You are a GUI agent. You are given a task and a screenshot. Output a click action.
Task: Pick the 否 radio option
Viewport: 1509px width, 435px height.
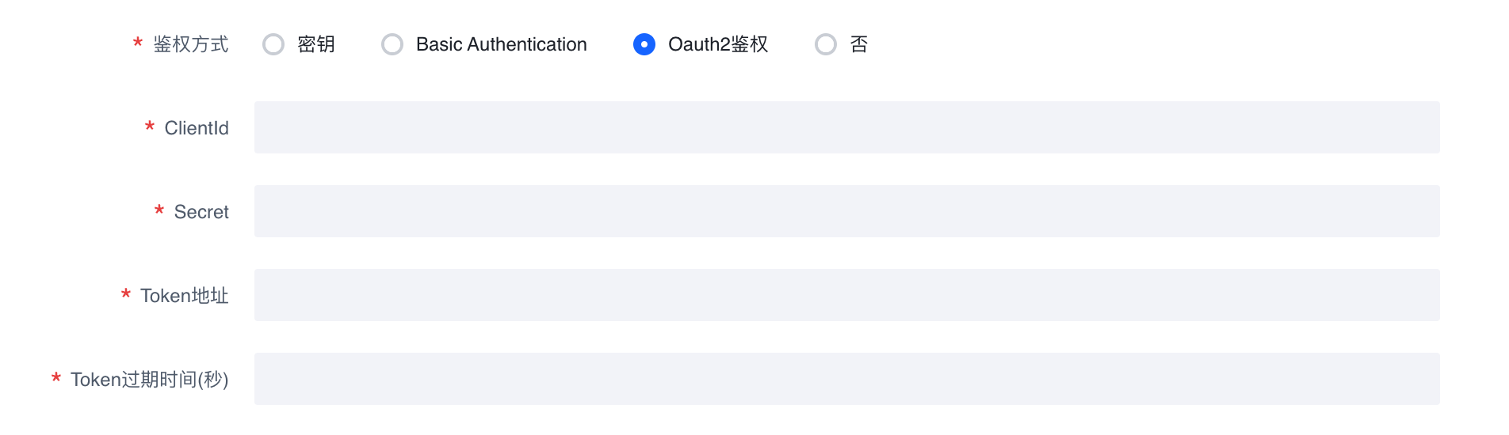pos(826,44)
